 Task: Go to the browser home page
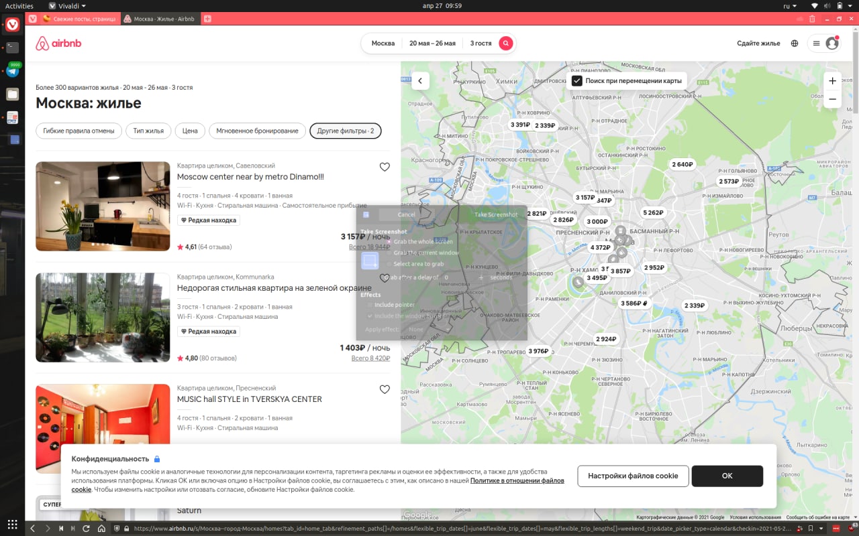[101, 528]
